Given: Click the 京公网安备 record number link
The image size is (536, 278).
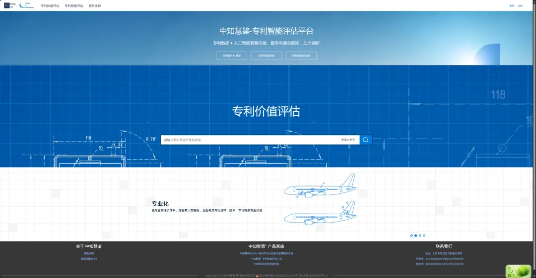Looking at the screenshot, I should tap(278, 276).
